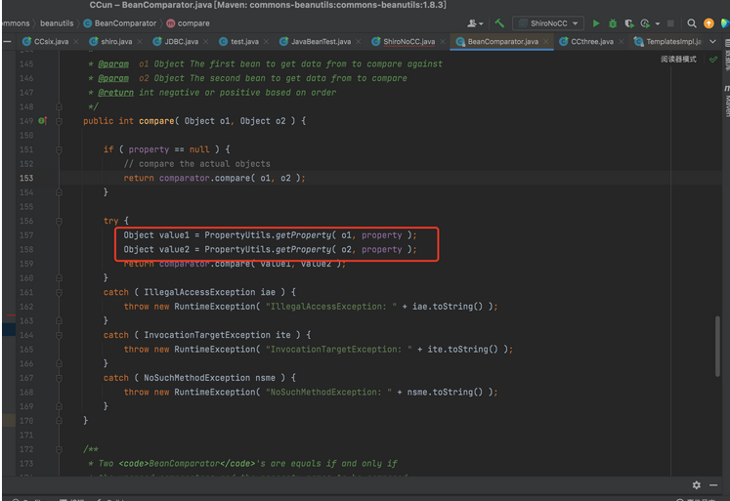Hide bottom panel using minus icon

(713, 484)
